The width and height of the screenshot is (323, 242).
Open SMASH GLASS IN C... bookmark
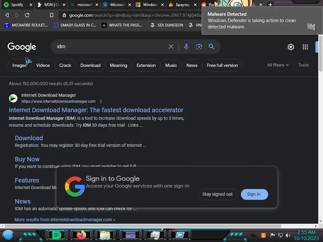(74, 25)
